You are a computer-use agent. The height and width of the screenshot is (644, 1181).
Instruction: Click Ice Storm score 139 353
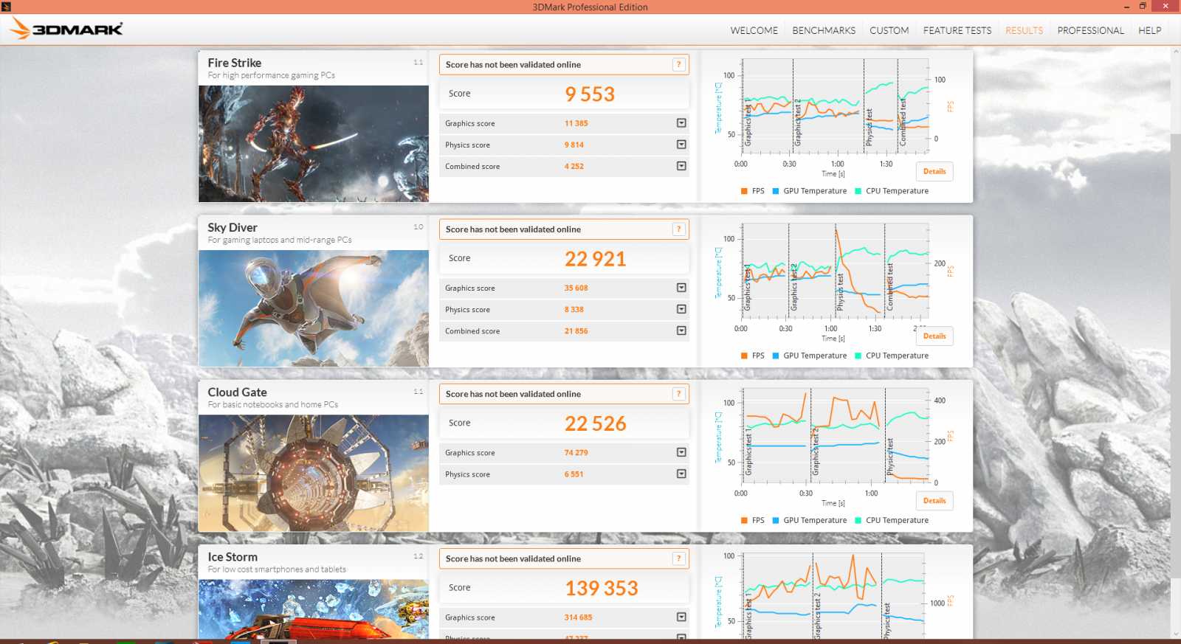[x=602, y=588]
